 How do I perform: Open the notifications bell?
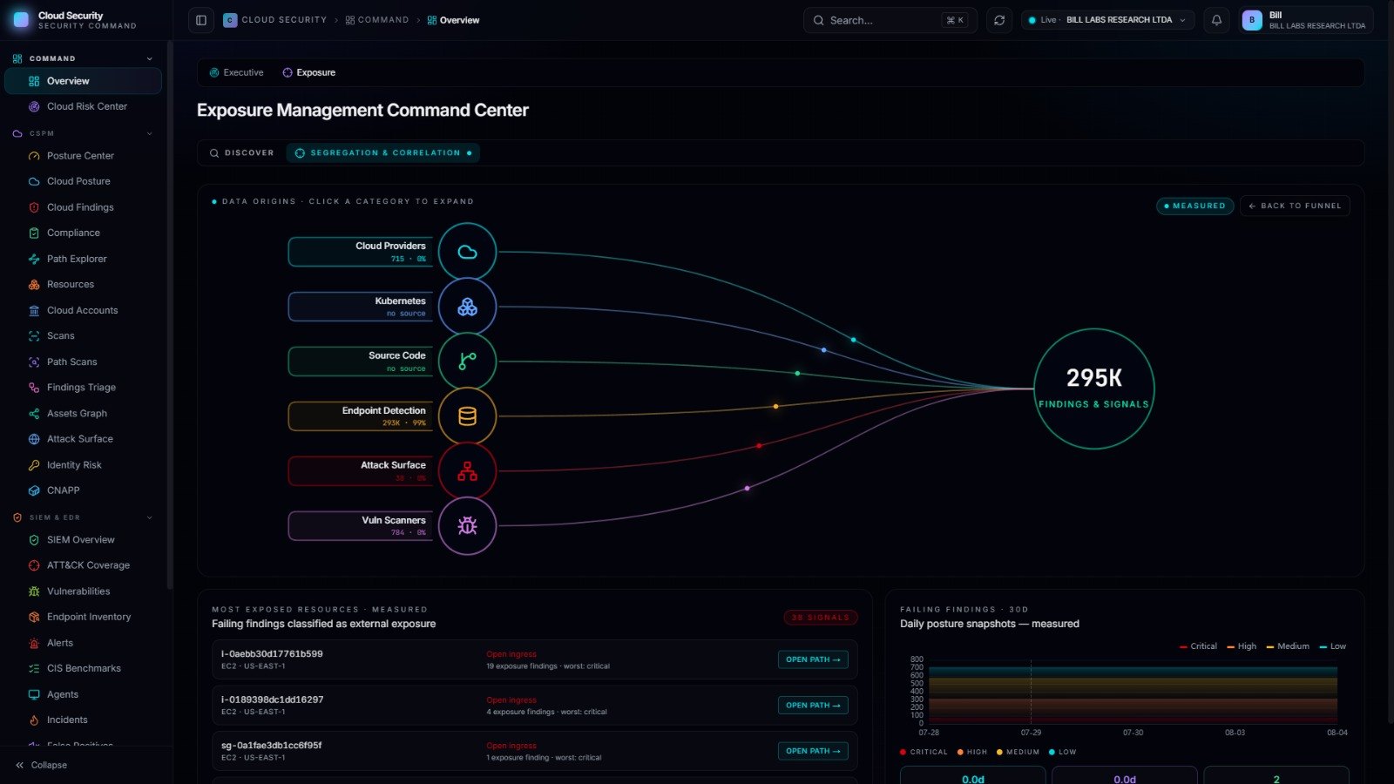click(1216, 20)
